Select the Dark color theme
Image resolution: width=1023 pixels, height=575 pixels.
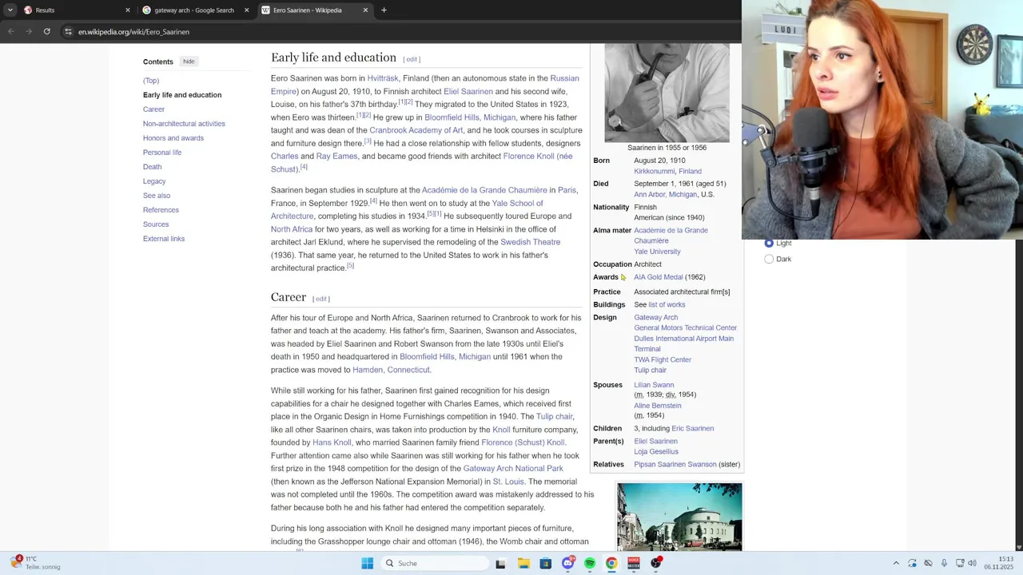(769, 259)
